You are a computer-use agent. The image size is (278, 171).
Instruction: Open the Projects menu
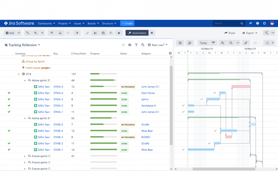click(x=64, y=23)
